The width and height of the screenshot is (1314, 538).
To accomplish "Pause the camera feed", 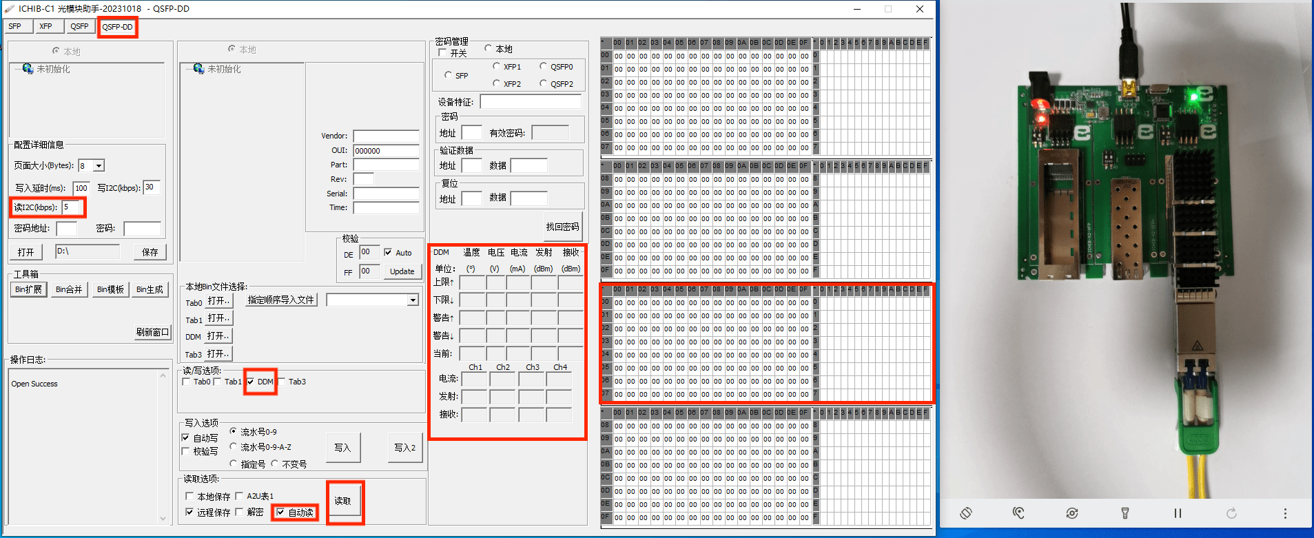I will coord(1178,513).
